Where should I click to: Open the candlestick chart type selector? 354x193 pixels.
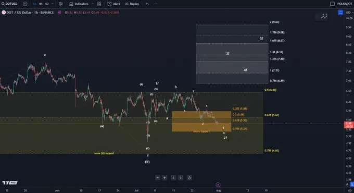tap(61, 4)
